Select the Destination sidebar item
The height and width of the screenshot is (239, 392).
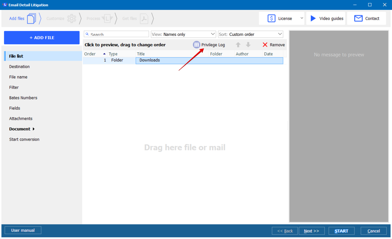coord(19,67)
